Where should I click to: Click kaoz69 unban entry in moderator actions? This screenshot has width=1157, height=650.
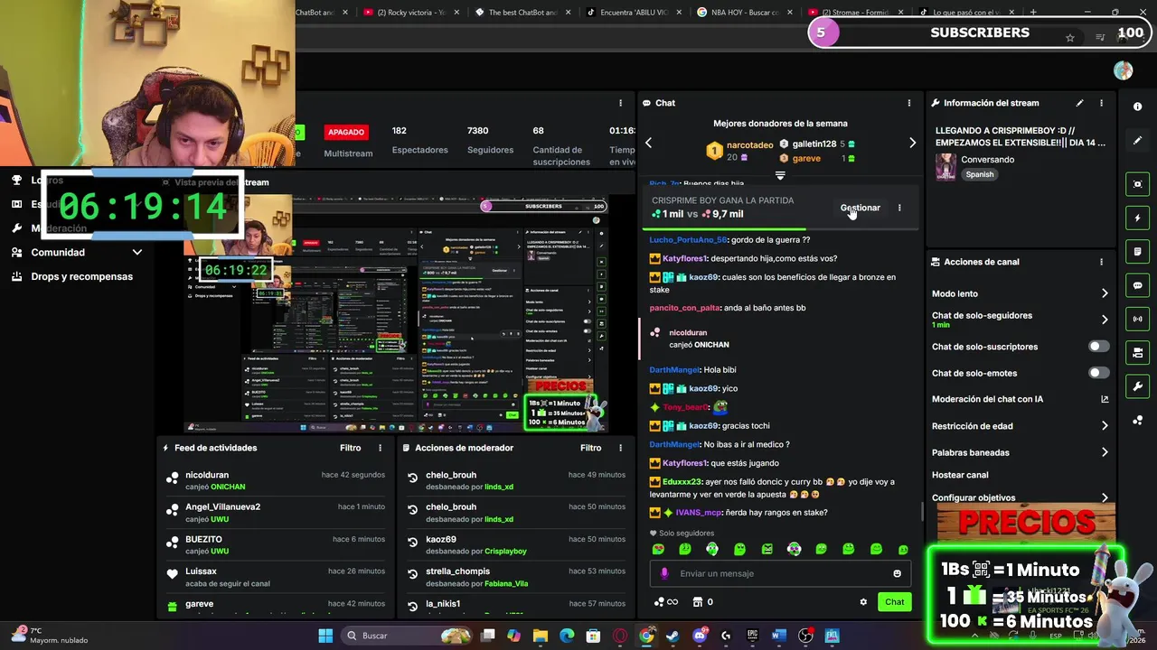point(516,544)
